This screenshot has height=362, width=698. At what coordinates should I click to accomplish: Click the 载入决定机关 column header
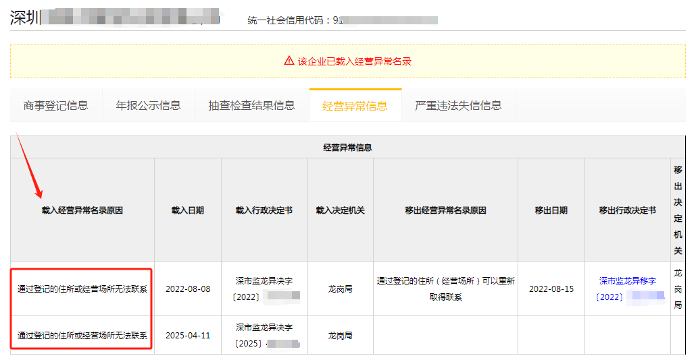pos(341,210)
